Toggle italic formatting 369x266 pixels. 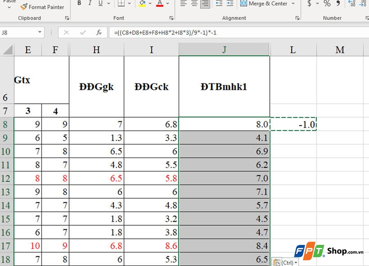point(90,3)
